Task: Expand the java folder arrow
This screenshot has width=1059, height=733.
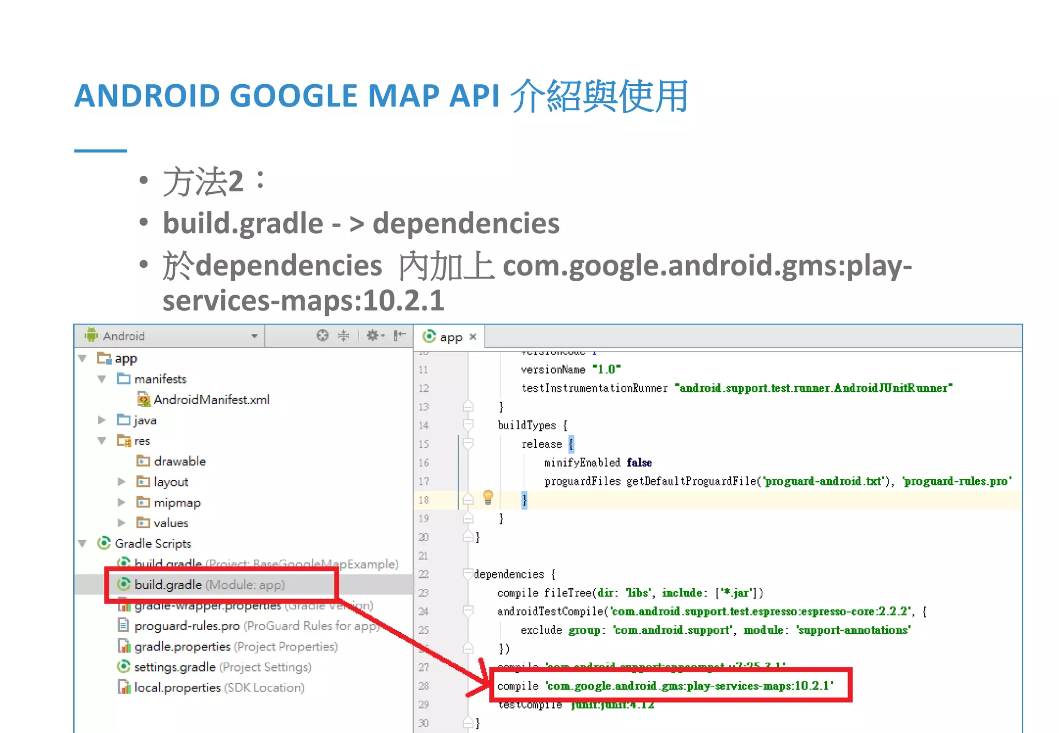Action: point(102,420)
